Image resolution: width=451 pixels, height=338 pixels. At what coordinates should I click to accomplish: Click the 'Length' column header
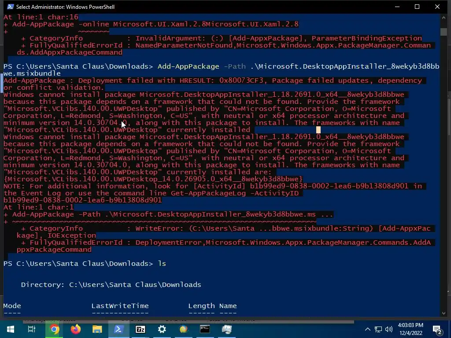[202, 306]
